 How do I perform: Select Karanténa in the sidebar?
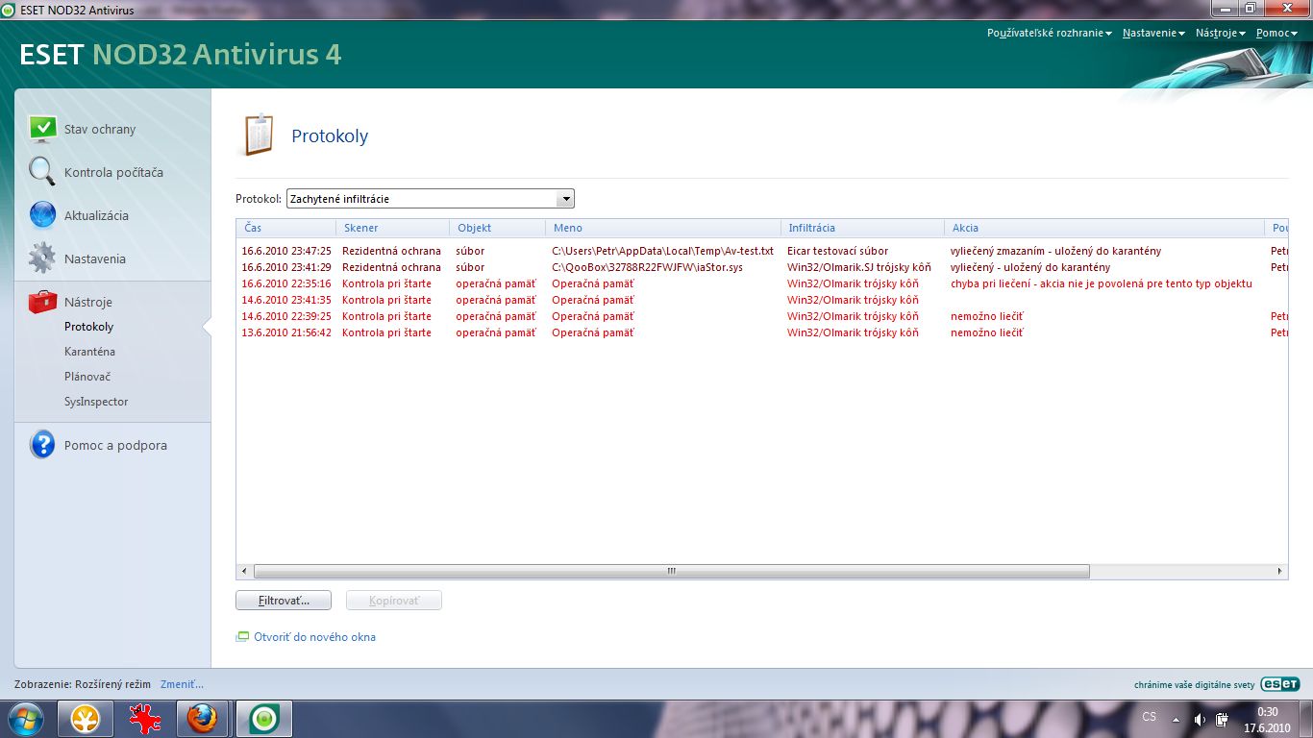(89, 352)
